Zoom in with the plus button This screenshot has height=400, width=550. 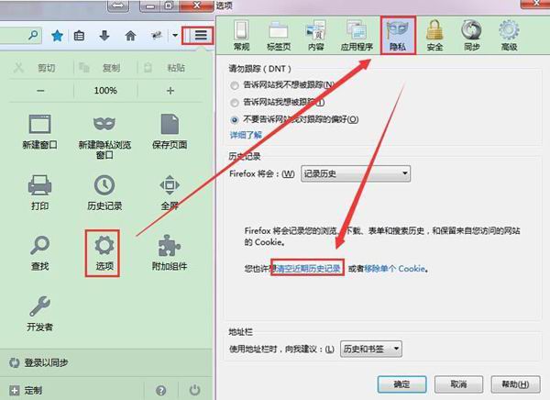(170, 91)
